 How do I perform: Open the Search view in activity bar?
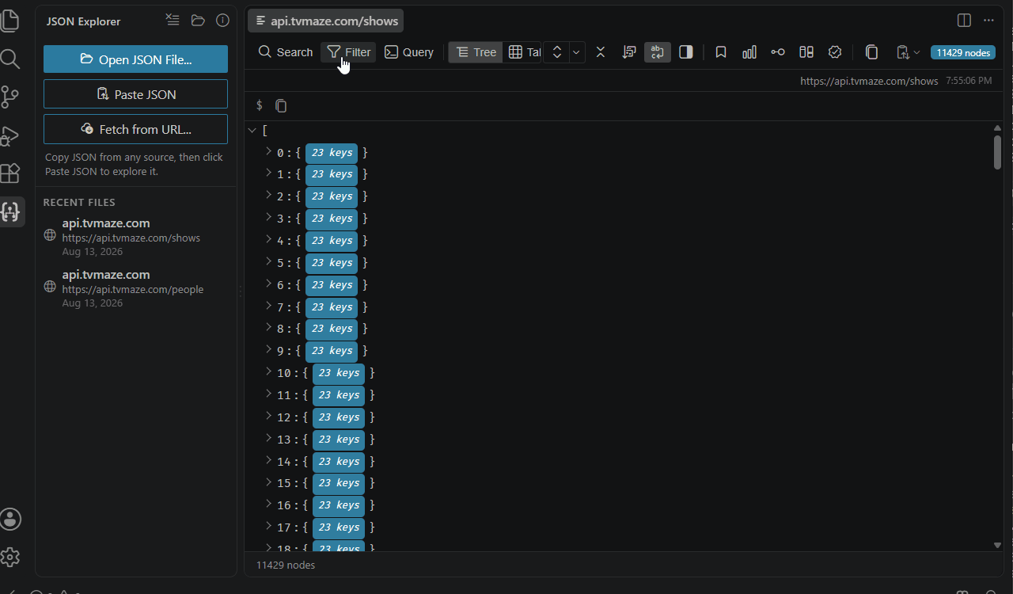point(9,59)
